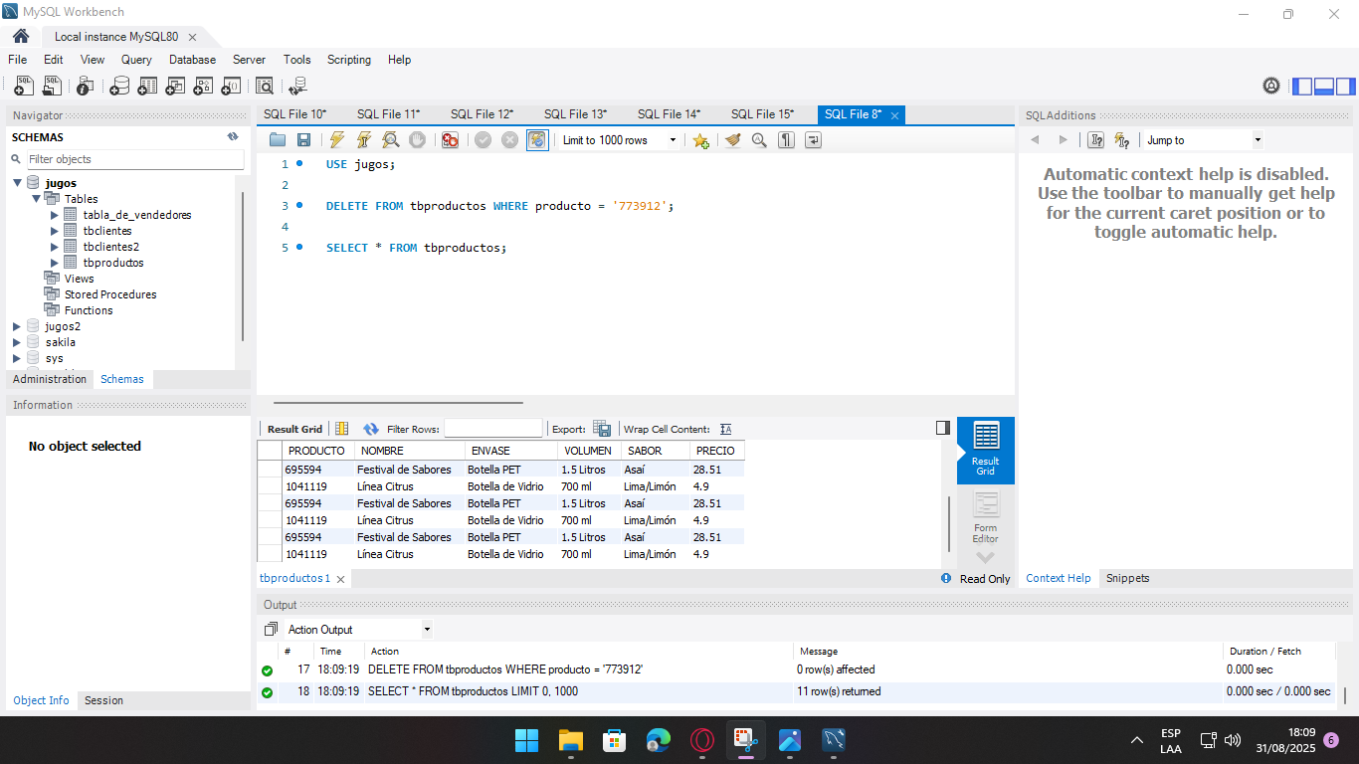Open the object inspector icon
This screenshot has height=764, width=1359.
point(86,86)
